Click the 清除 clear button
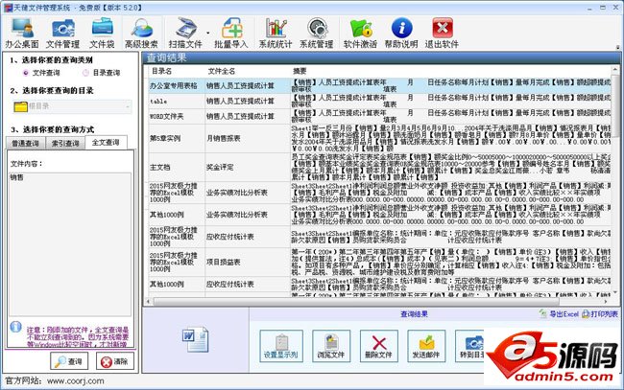 coord(115,361)
